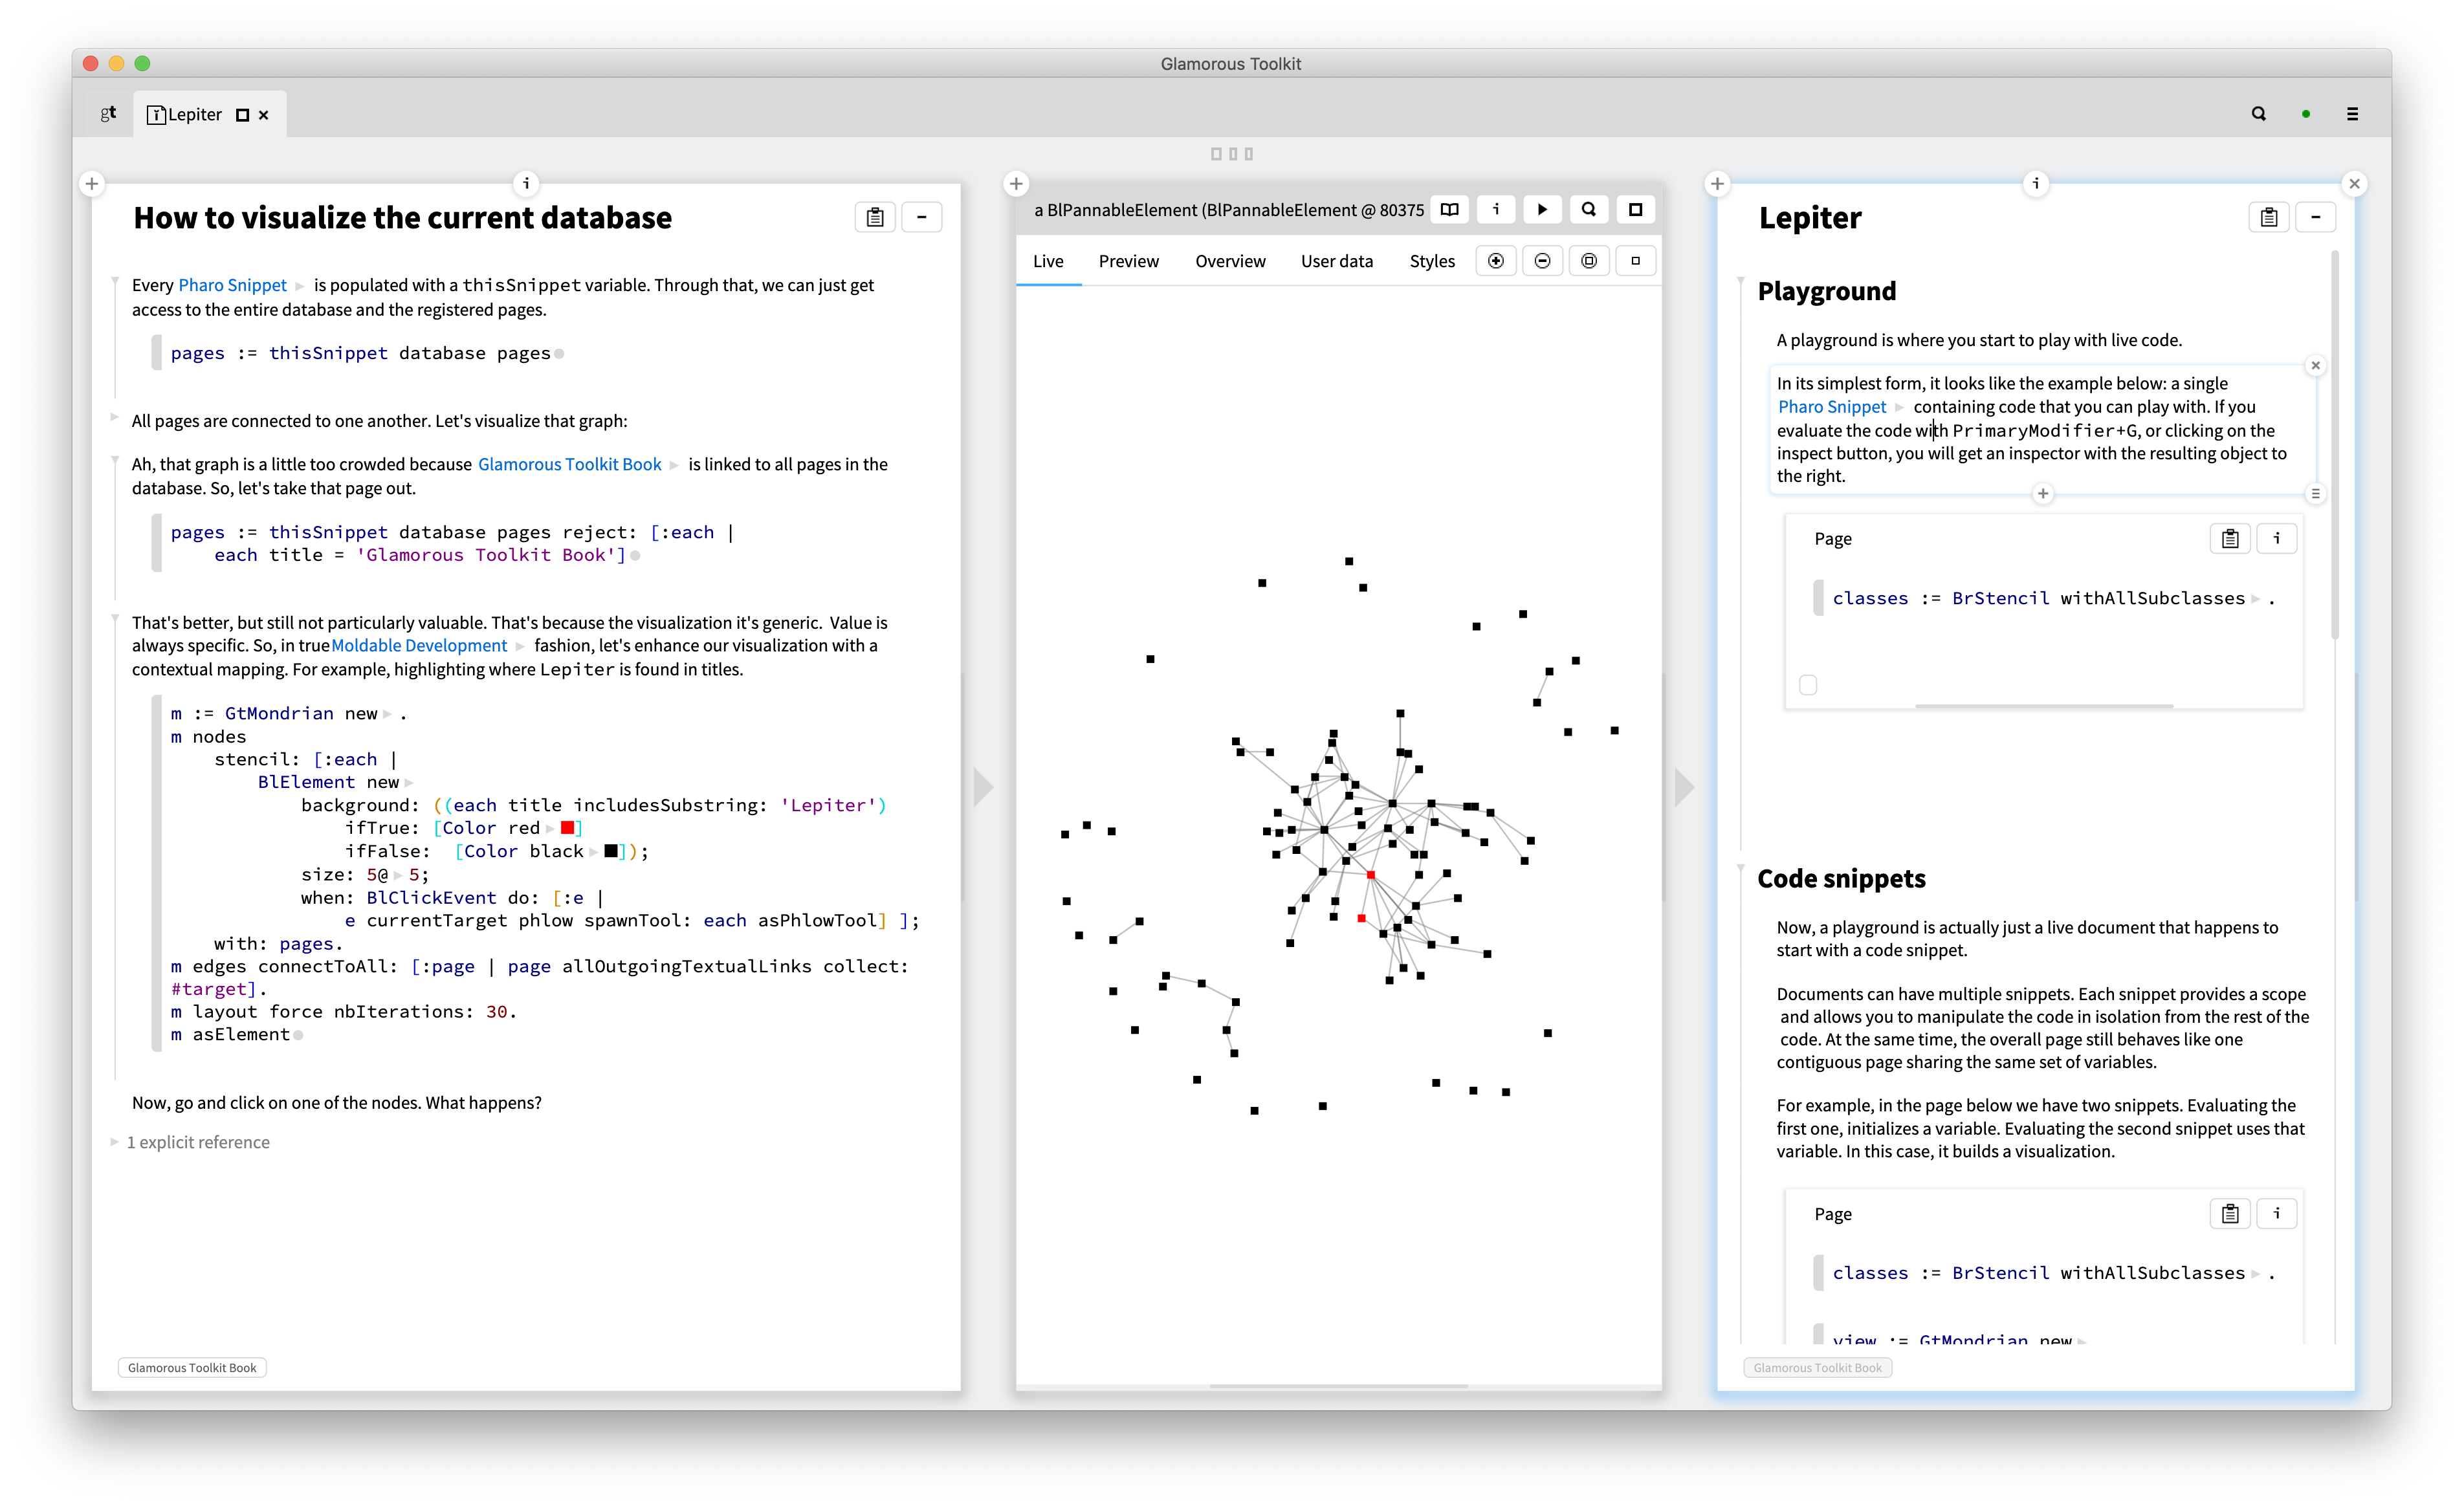
Task: Close the Lepiter page pane
Action: pos(2354,183)
